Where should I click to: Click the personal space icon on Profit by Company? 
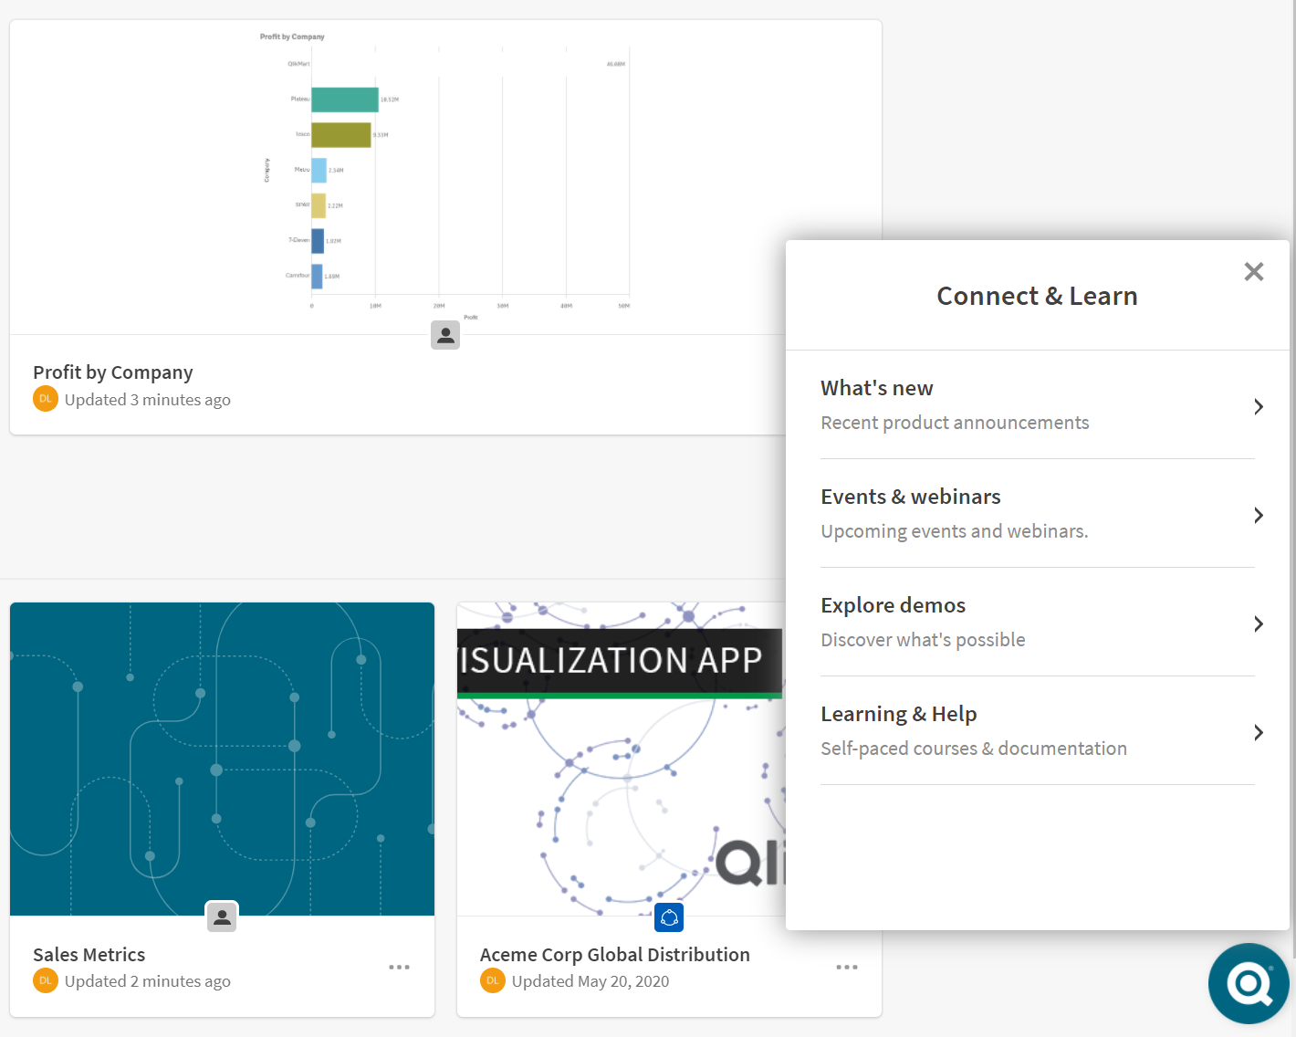click(445, 335)
